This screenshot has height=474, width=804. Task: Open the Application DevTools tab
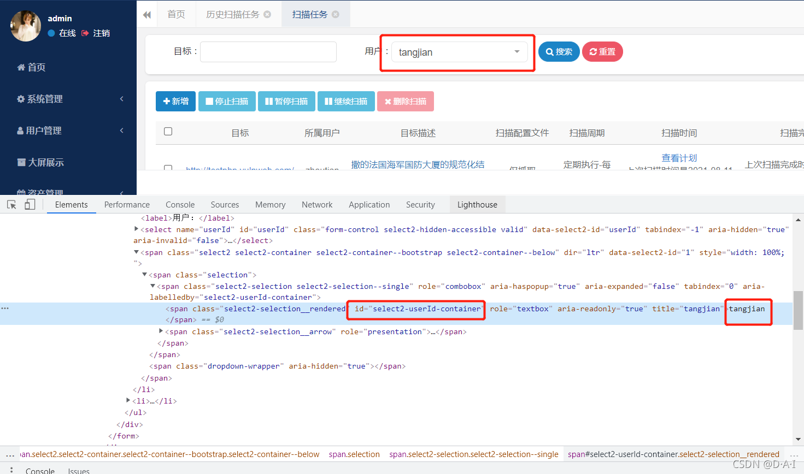coord(369,205)
